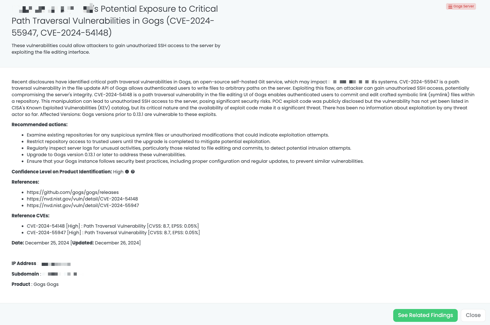Open the NVD page for CVE-2024-54148
490x325 pixels.
coord(82,199)
